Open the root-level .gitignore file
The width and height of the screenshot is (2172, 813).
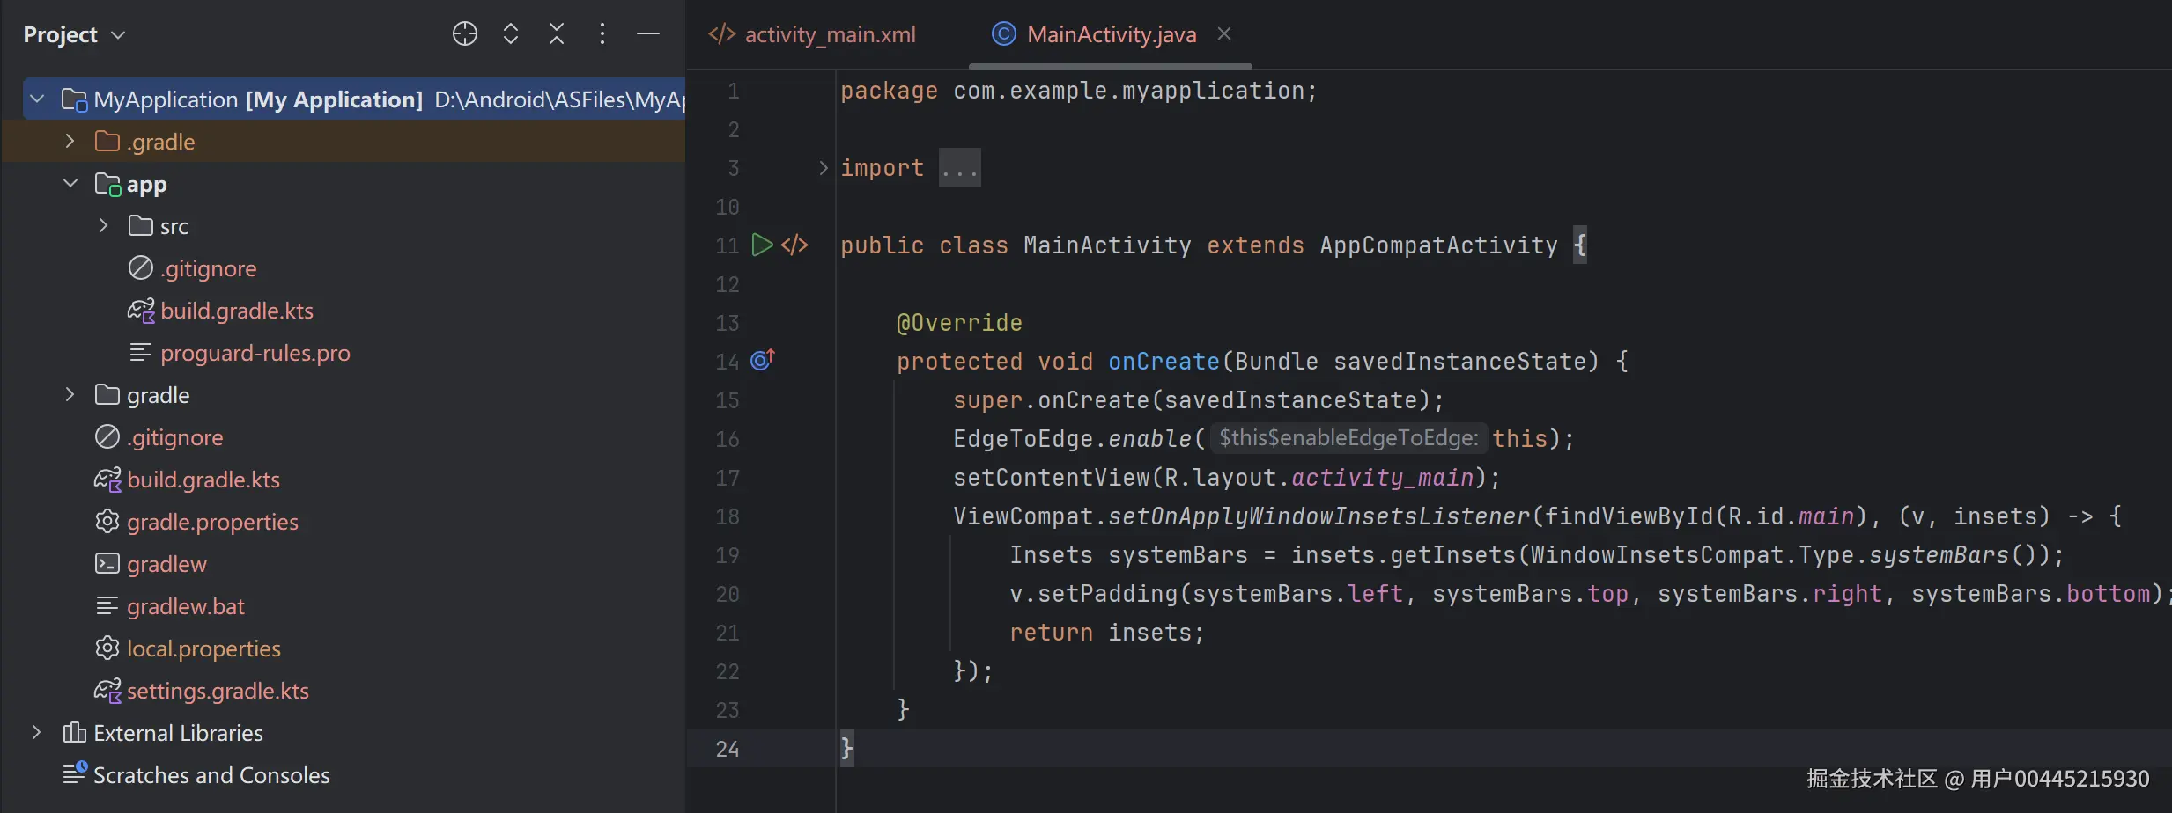(x=175, y=437)
